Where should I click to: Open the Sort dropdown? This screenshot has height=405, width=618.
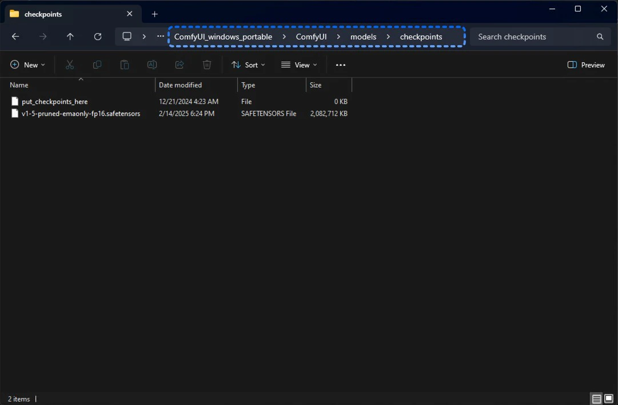pos(248,65)
